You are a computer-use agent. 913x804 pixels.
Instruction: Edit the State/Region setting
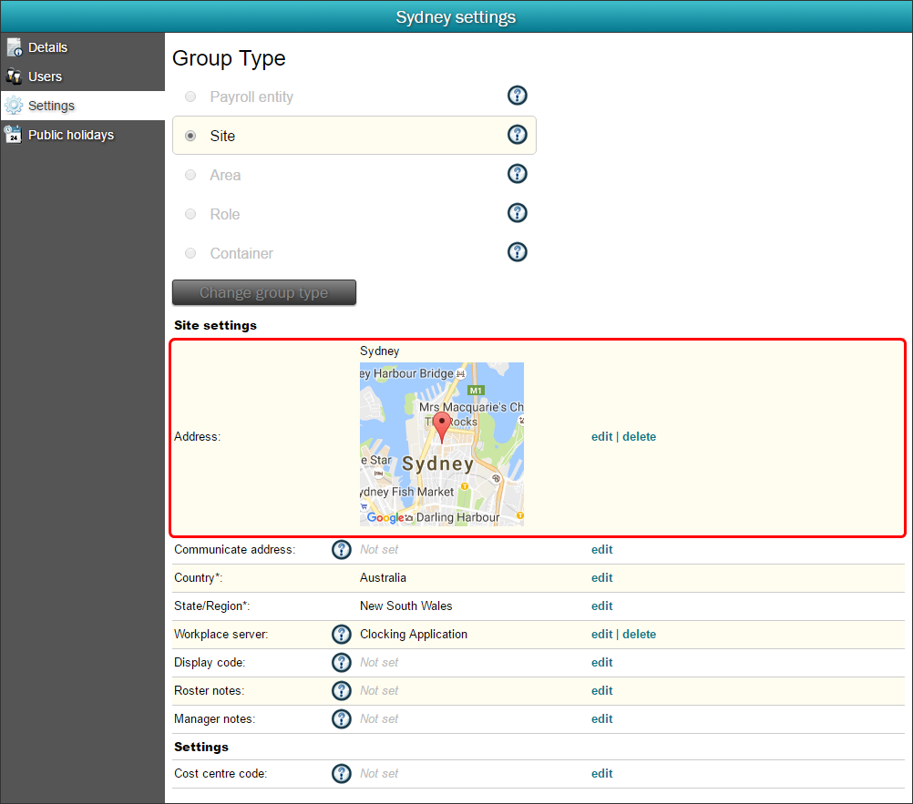tap(601, 606)
